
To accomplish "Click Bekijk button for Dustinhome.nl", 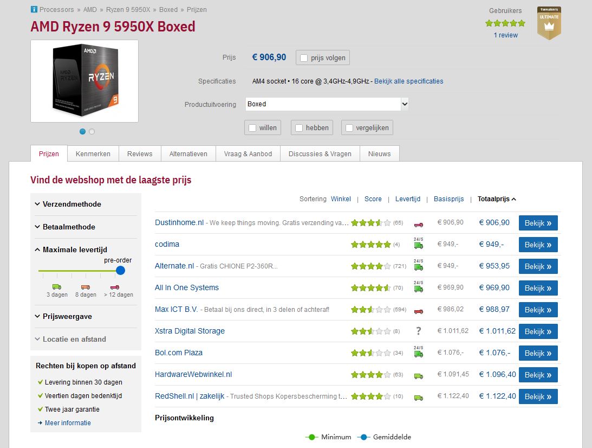I will pos(538,223).
